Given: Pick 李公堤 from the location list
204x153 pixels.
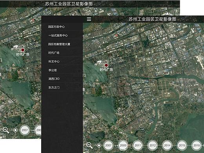Looking at the screenshot, I should tap(53, 70).
